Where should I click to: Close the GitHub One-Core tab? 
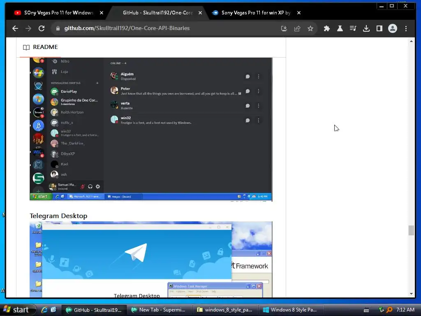(x=200, y=13)
